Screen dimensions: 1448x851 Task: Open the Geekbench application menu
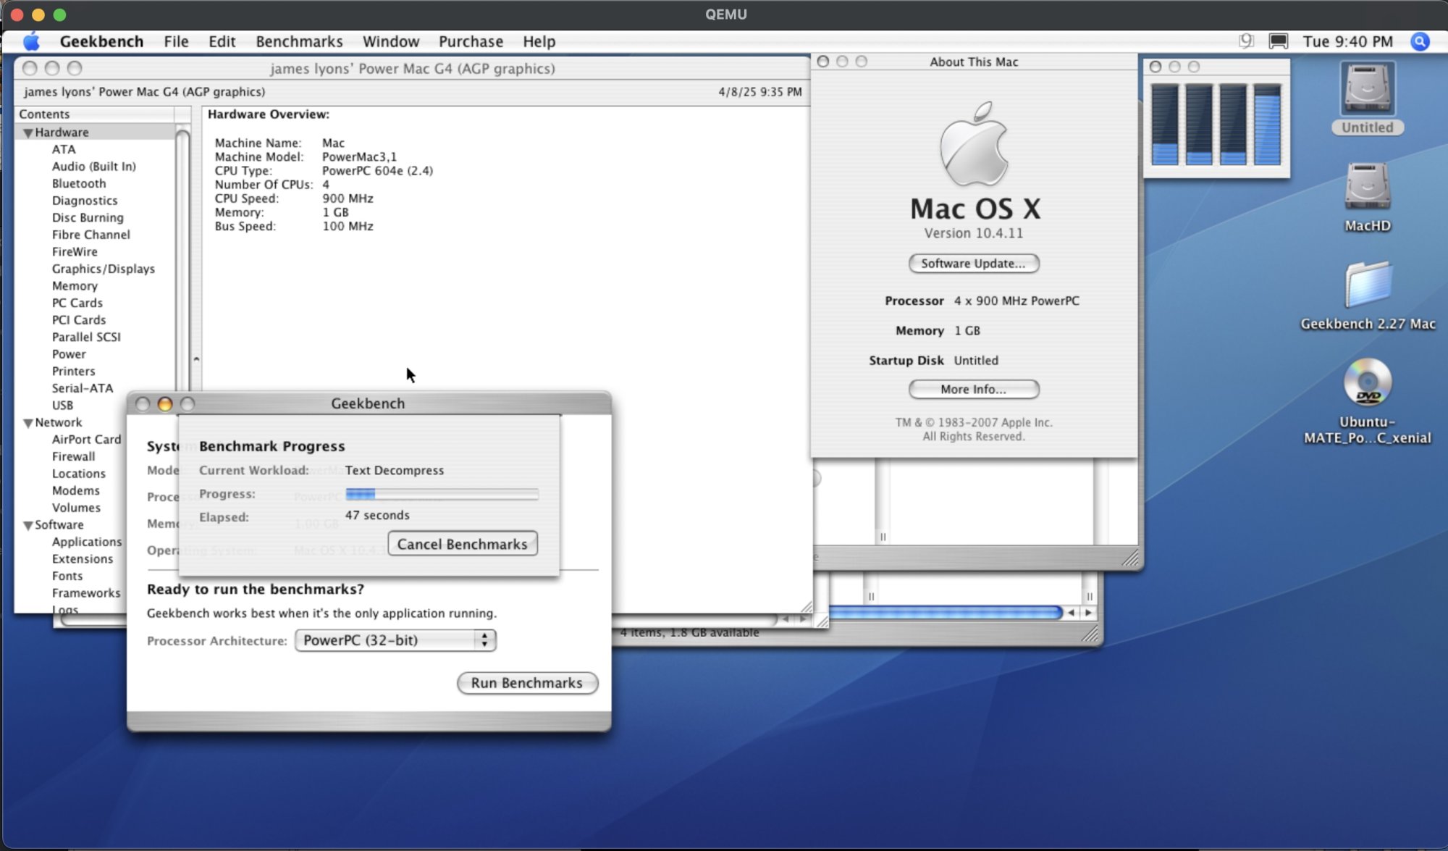point(101,41)
